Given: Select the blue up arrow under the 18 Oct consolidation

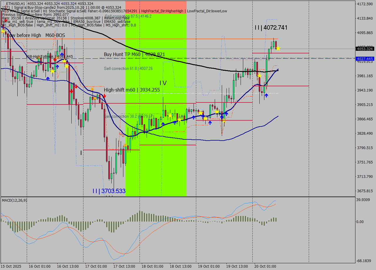Looking at the screenshot, I should click(194, 117).
